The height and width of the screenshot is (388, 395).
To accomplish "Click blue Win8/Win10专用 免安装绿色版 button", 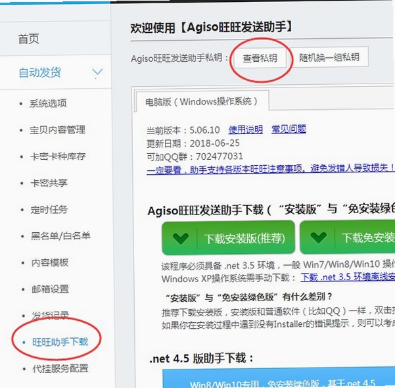I will click(x=279, y=379).
